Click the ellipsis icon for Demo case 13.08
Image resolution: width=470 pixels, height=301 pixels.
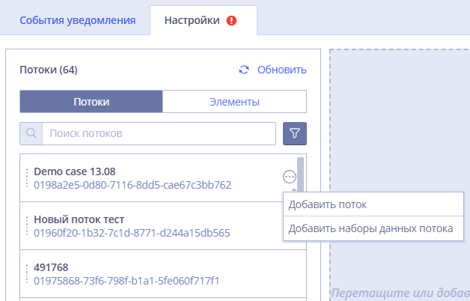290,177
